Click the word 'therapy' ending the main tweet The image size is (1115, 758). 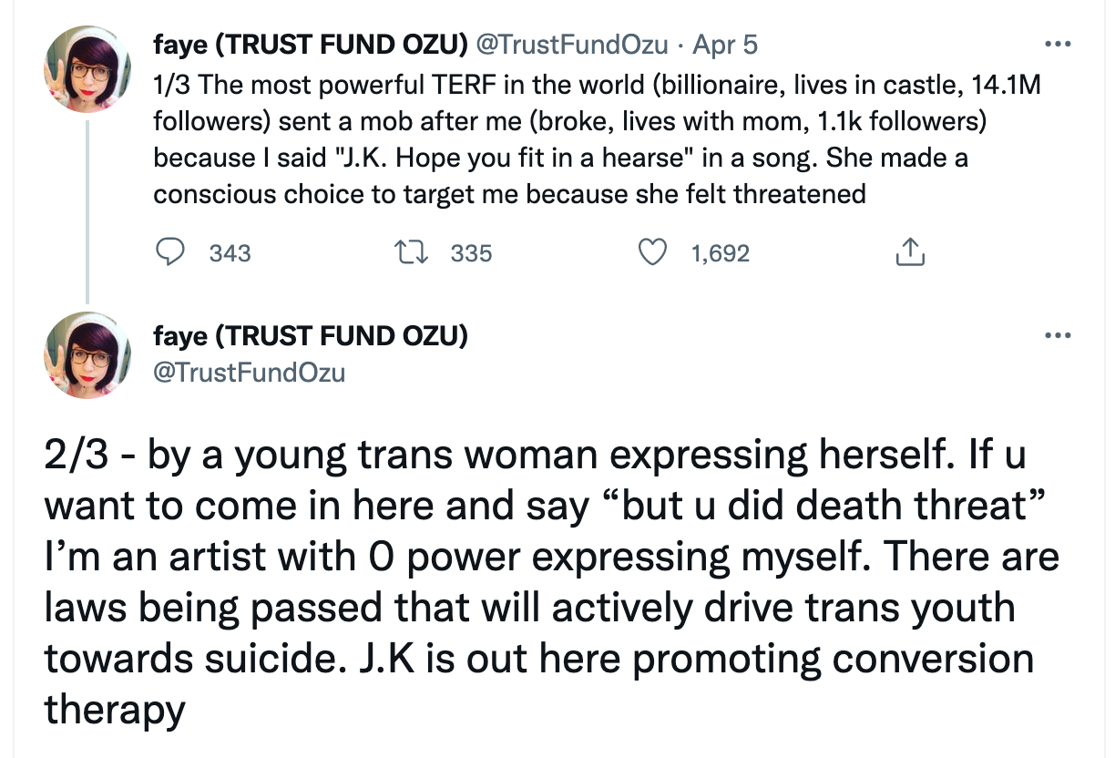(x=115, y=709)
